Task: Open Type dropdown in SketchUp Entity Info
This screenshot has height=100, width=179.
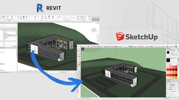Action: 176,55
